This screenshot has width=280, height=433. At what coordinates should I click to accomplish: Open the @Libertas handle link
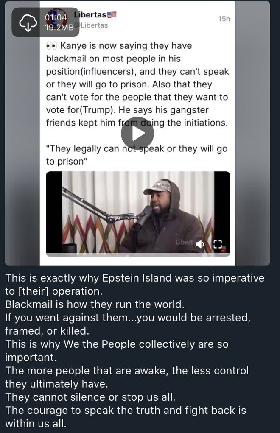tap(91, 25)
